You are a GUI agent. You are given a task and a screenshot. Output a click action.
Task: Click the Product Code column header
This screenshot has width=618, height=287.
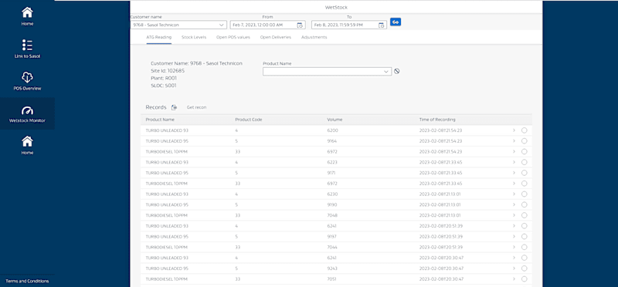pyautogui.click(x=249, y=120)
